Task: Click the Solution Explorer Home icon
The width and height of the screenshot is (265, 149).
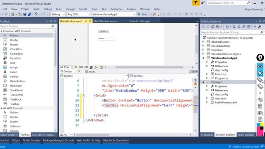Action: 213,26
